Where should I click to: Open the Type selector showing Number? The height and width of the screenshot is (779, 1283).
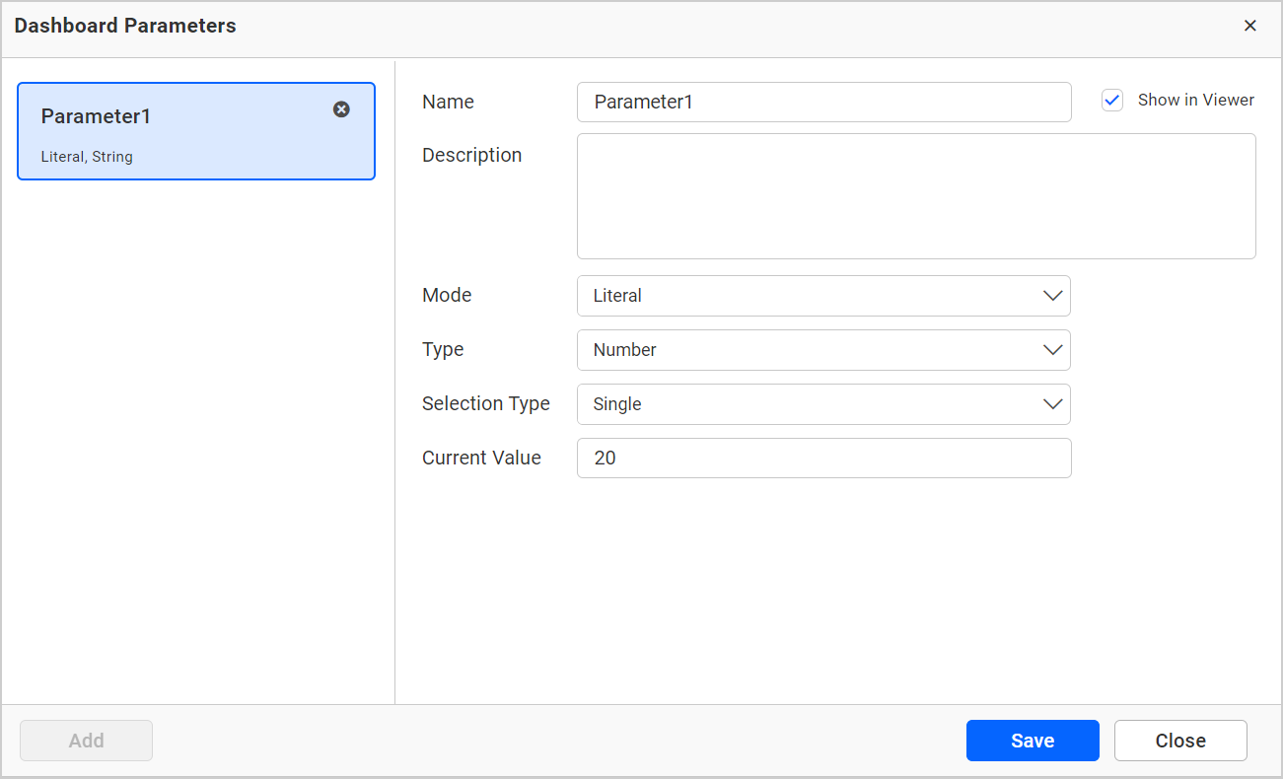pyautogui.click(x=824, y=349)
